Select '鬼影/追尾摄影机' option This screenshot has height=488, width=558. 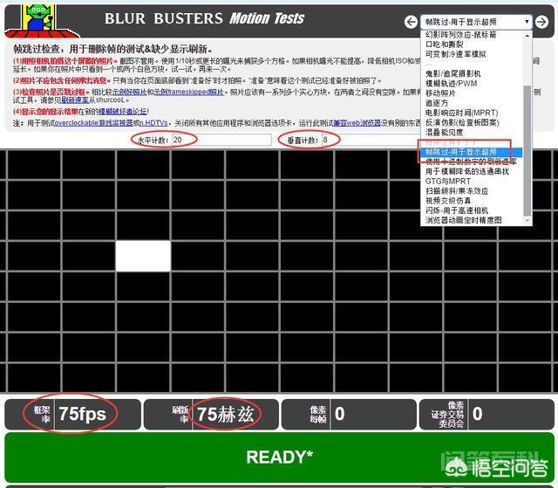(x=453, y=73)
